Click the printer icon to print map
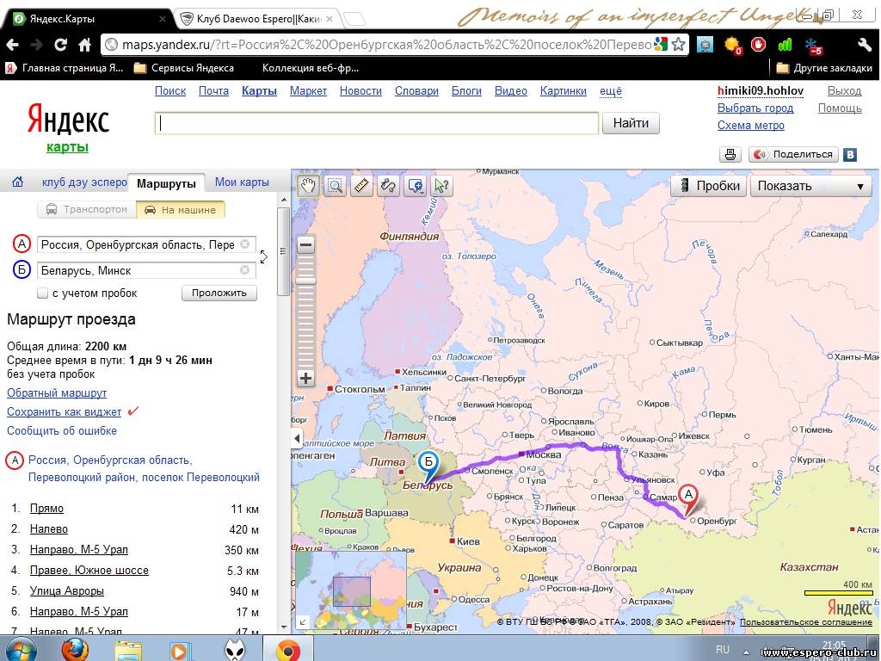881x661 pixels. pyautogui.click(x=730, y=154)
